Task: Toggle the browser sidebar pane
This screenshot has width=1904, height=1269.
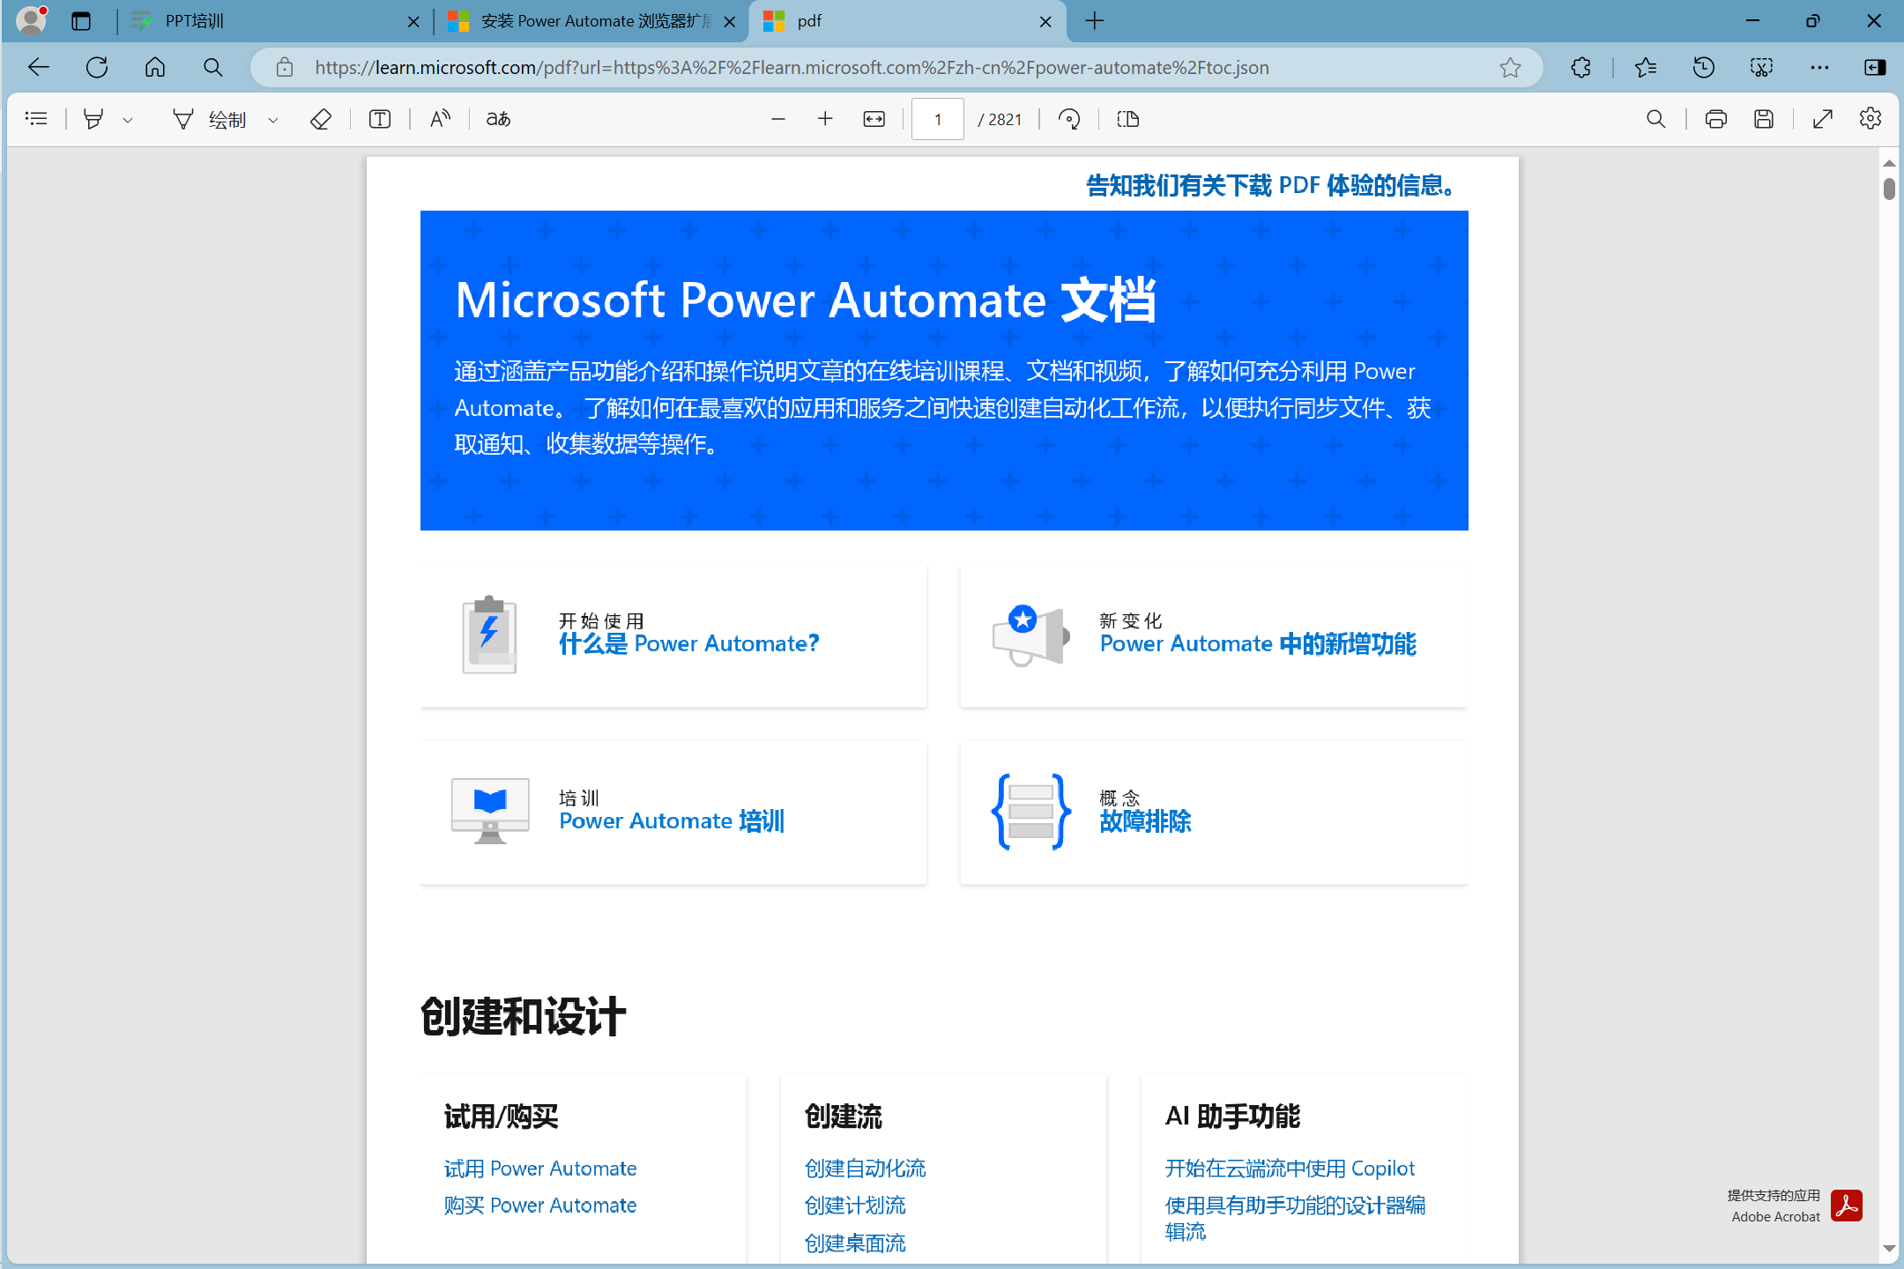Action: [x=1875, y=68]
